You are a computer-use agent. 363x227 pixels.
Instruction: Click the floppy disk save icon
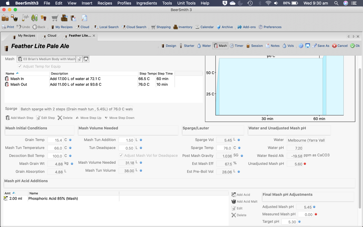(x=307, y=46)
